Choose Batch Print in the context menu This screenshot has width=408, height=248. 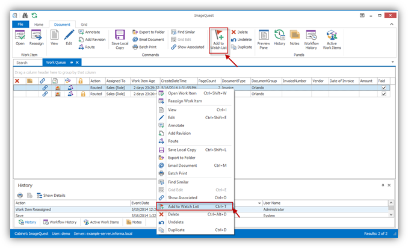tap(195, 173)
